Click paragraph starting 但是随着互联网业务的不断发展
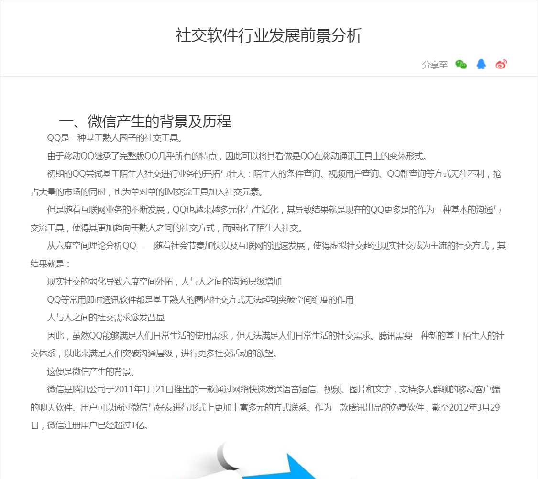This screenshot has height=479, width=538. pyautogui.click(x=266, y=218)
